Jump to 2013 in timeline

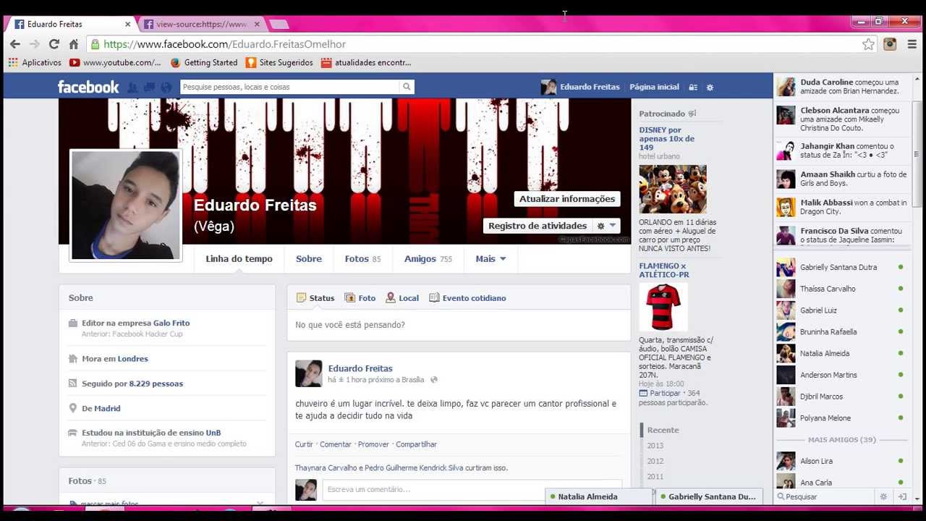(x=655, y=446)
